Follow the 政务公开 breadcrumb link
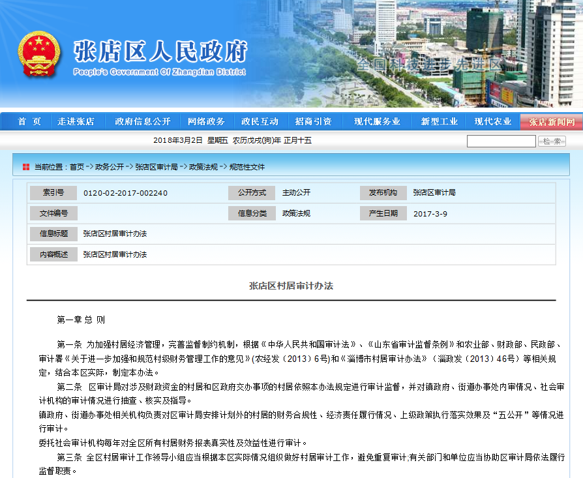The image size is (583, 478). click(x=109, y=167)
